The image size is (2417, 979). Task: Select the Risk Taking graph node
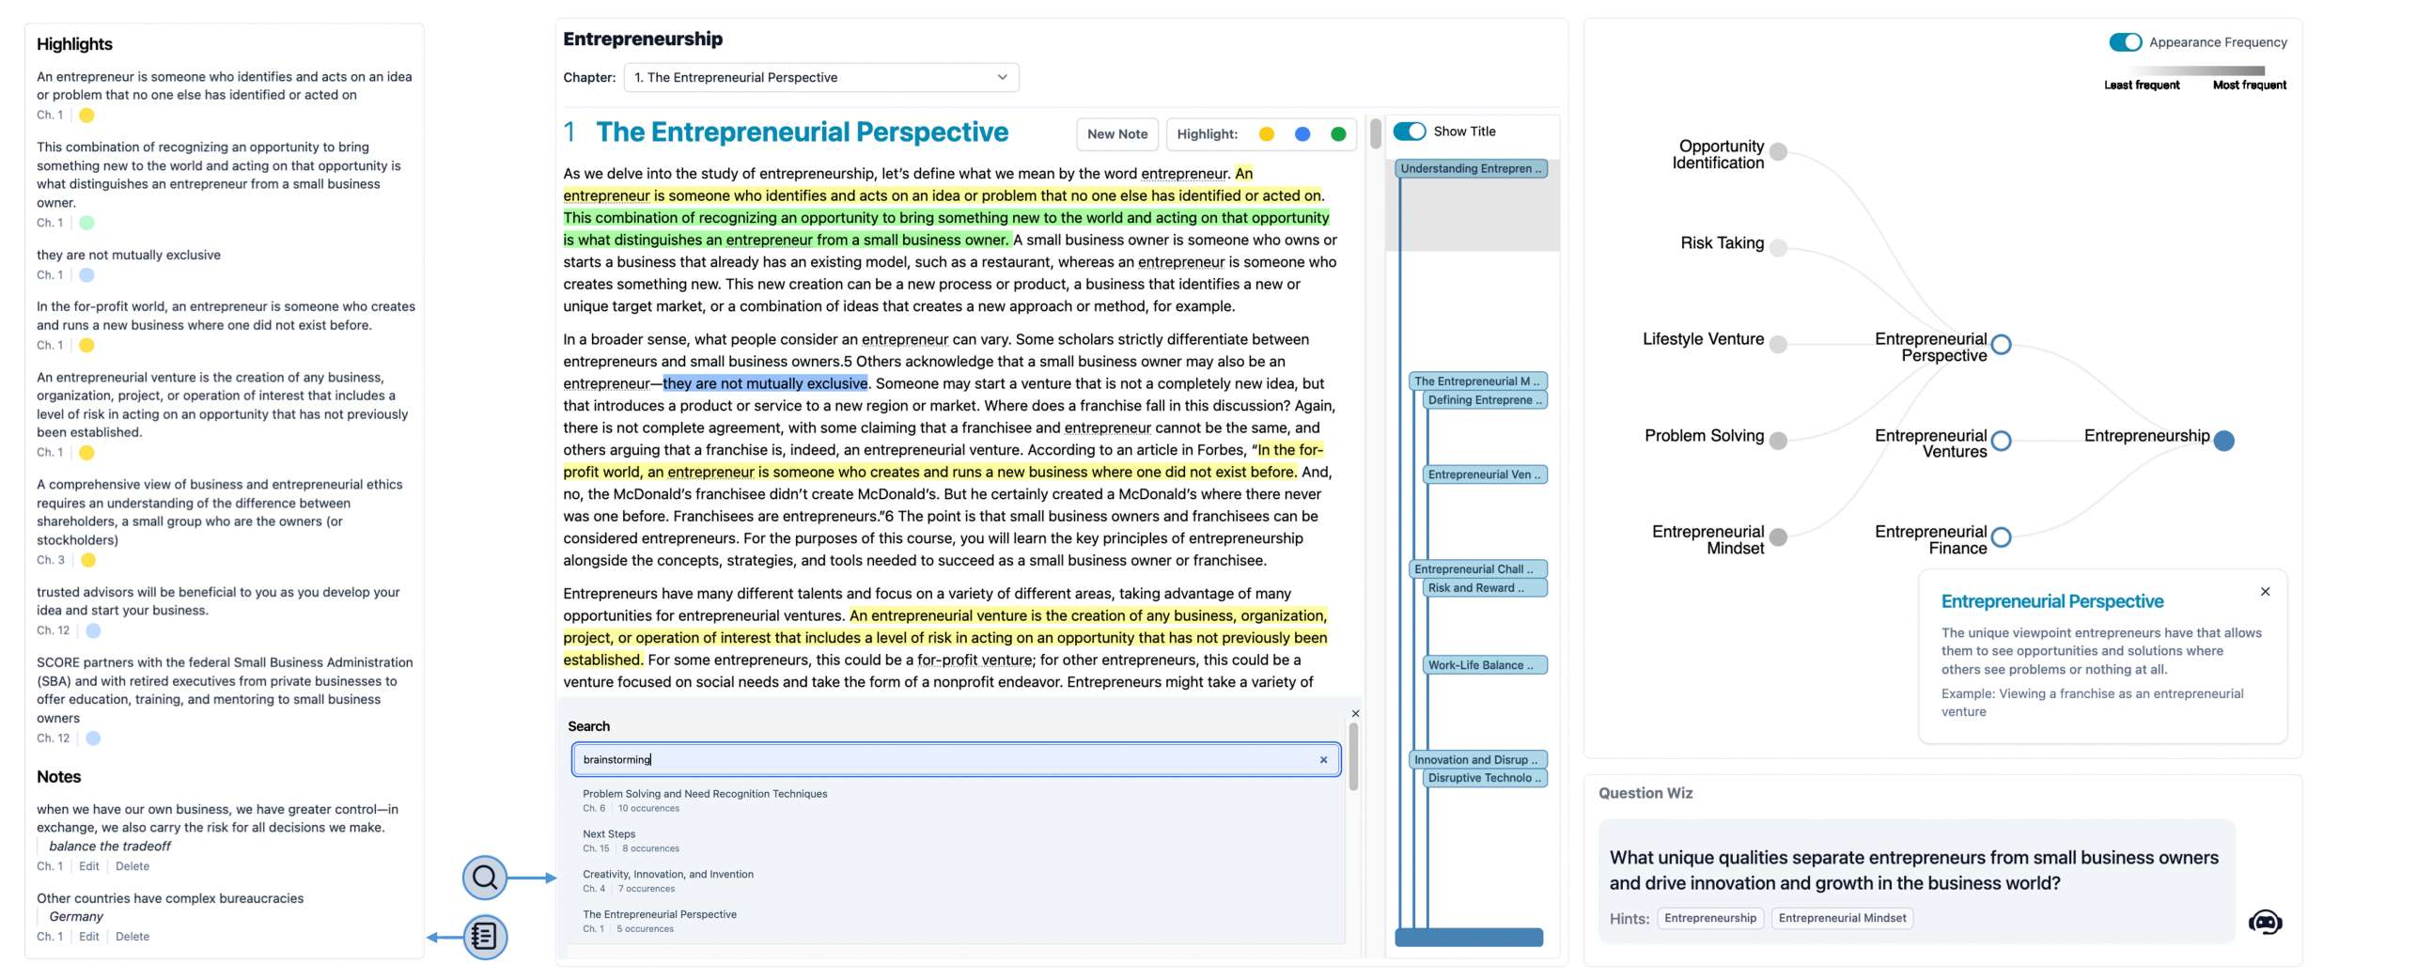(x=1777, y=248)
